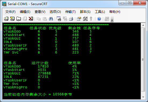Click the stack value 546
Viewport: 148px width, 102px height.
[75, 31]
